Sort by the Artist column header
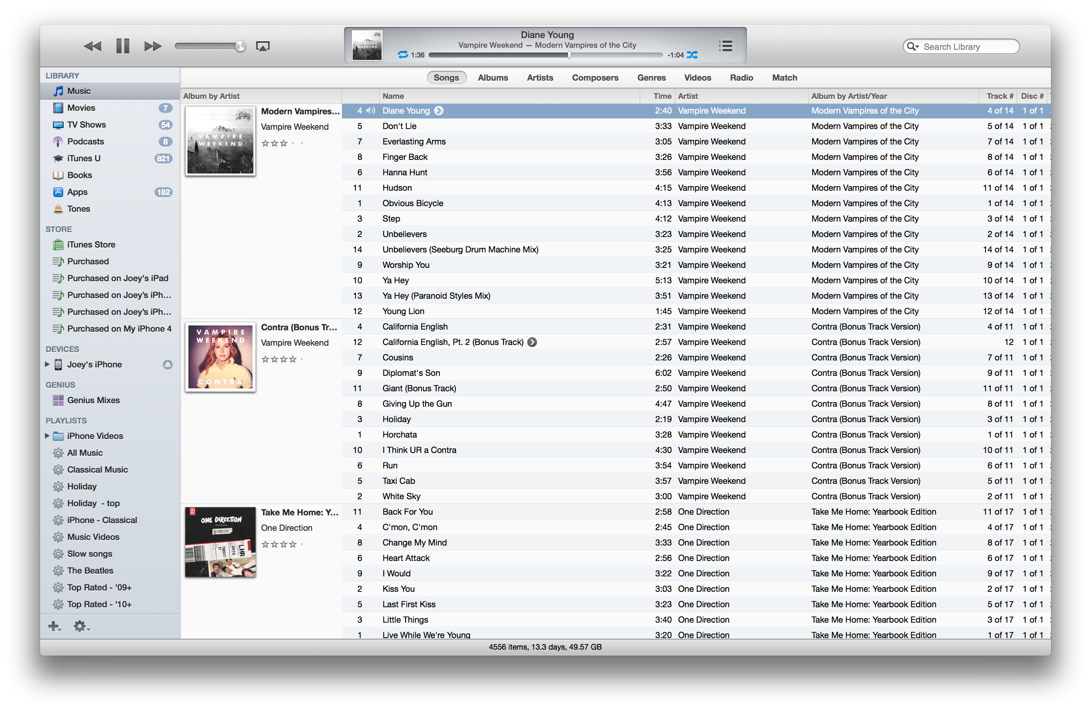Screen dimensions: 1091x711 click(x=742, y=96)
